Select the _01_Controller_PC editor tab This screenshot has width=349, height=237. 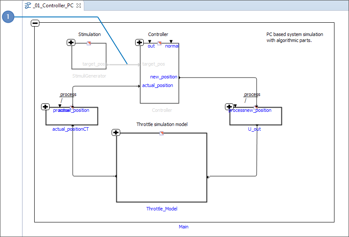point(53,6)
